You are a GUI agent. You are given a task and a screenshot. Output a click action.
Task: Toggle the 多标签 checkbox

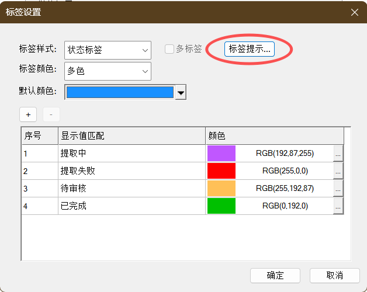pyautogui.click(x=169, y=50)
